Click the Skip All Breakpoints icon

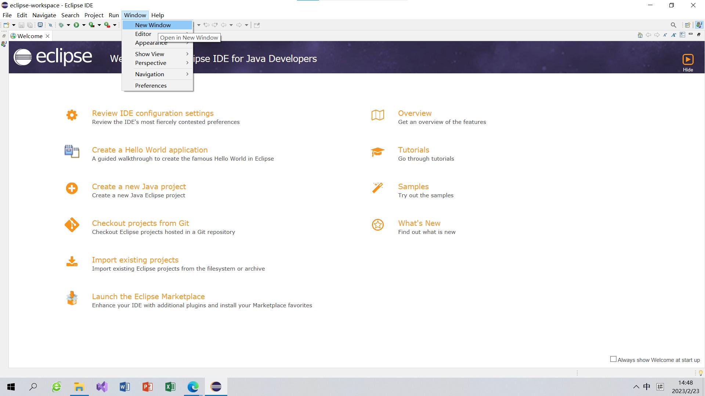(51, 25)
